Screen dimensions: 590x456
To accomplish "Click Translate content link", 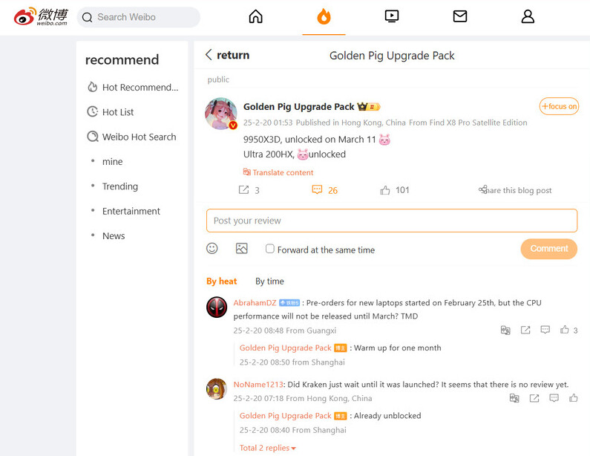I will 278,172.
